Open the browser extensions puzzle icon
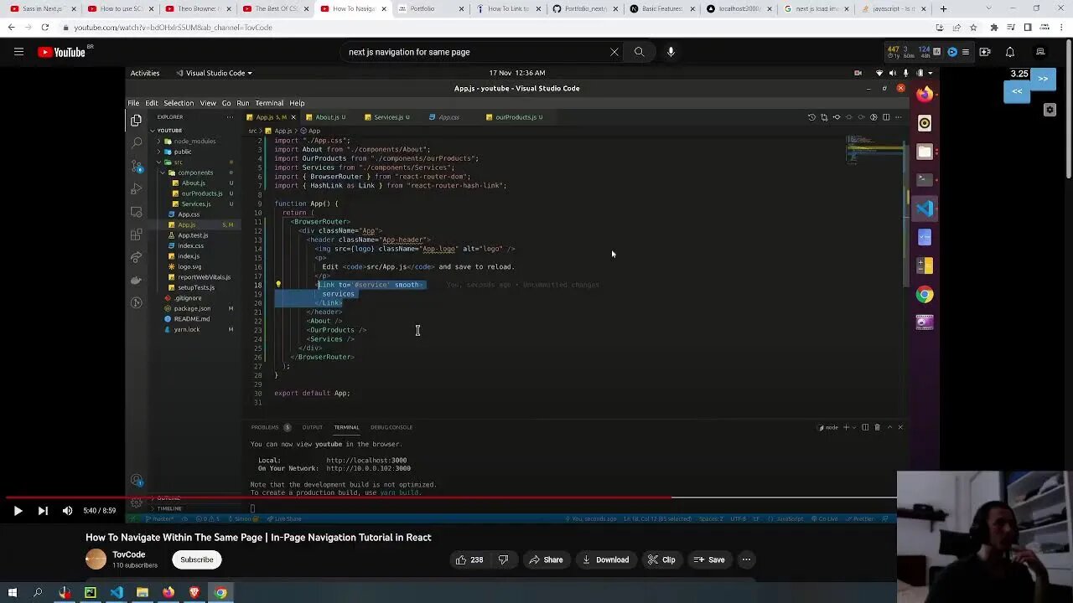The height and width of the screenshot is (603, 1073). [x=993, y=28]
